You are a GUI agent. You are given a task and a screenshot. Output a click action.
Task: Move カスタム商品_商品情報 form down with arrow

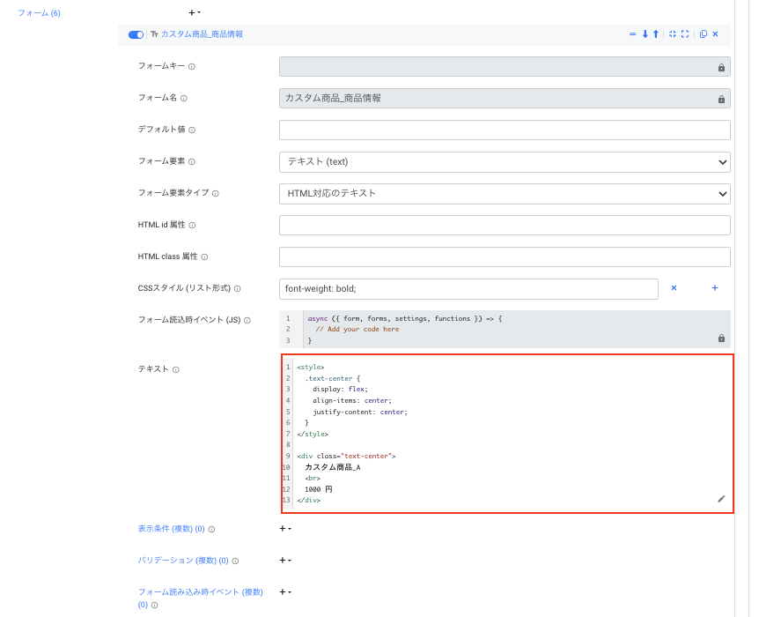(645, 33)
